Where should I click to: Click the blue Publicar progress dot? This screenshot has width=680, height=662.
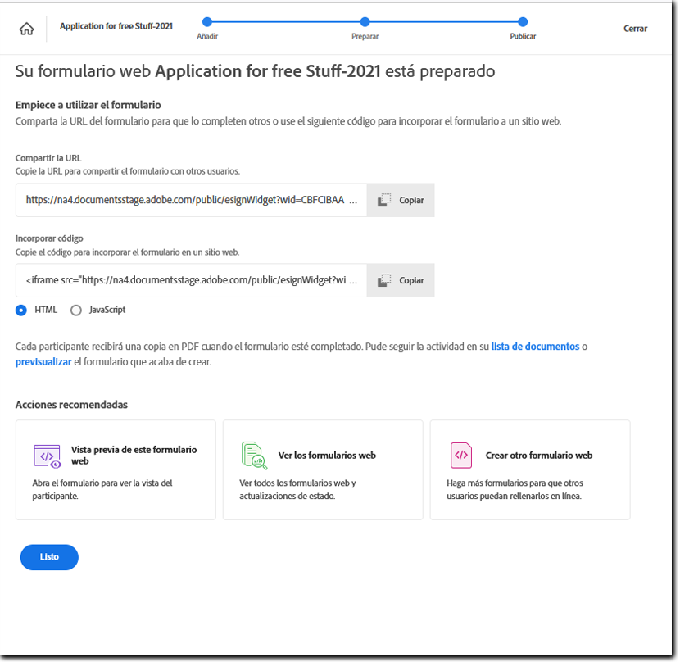tap(522, 23)
